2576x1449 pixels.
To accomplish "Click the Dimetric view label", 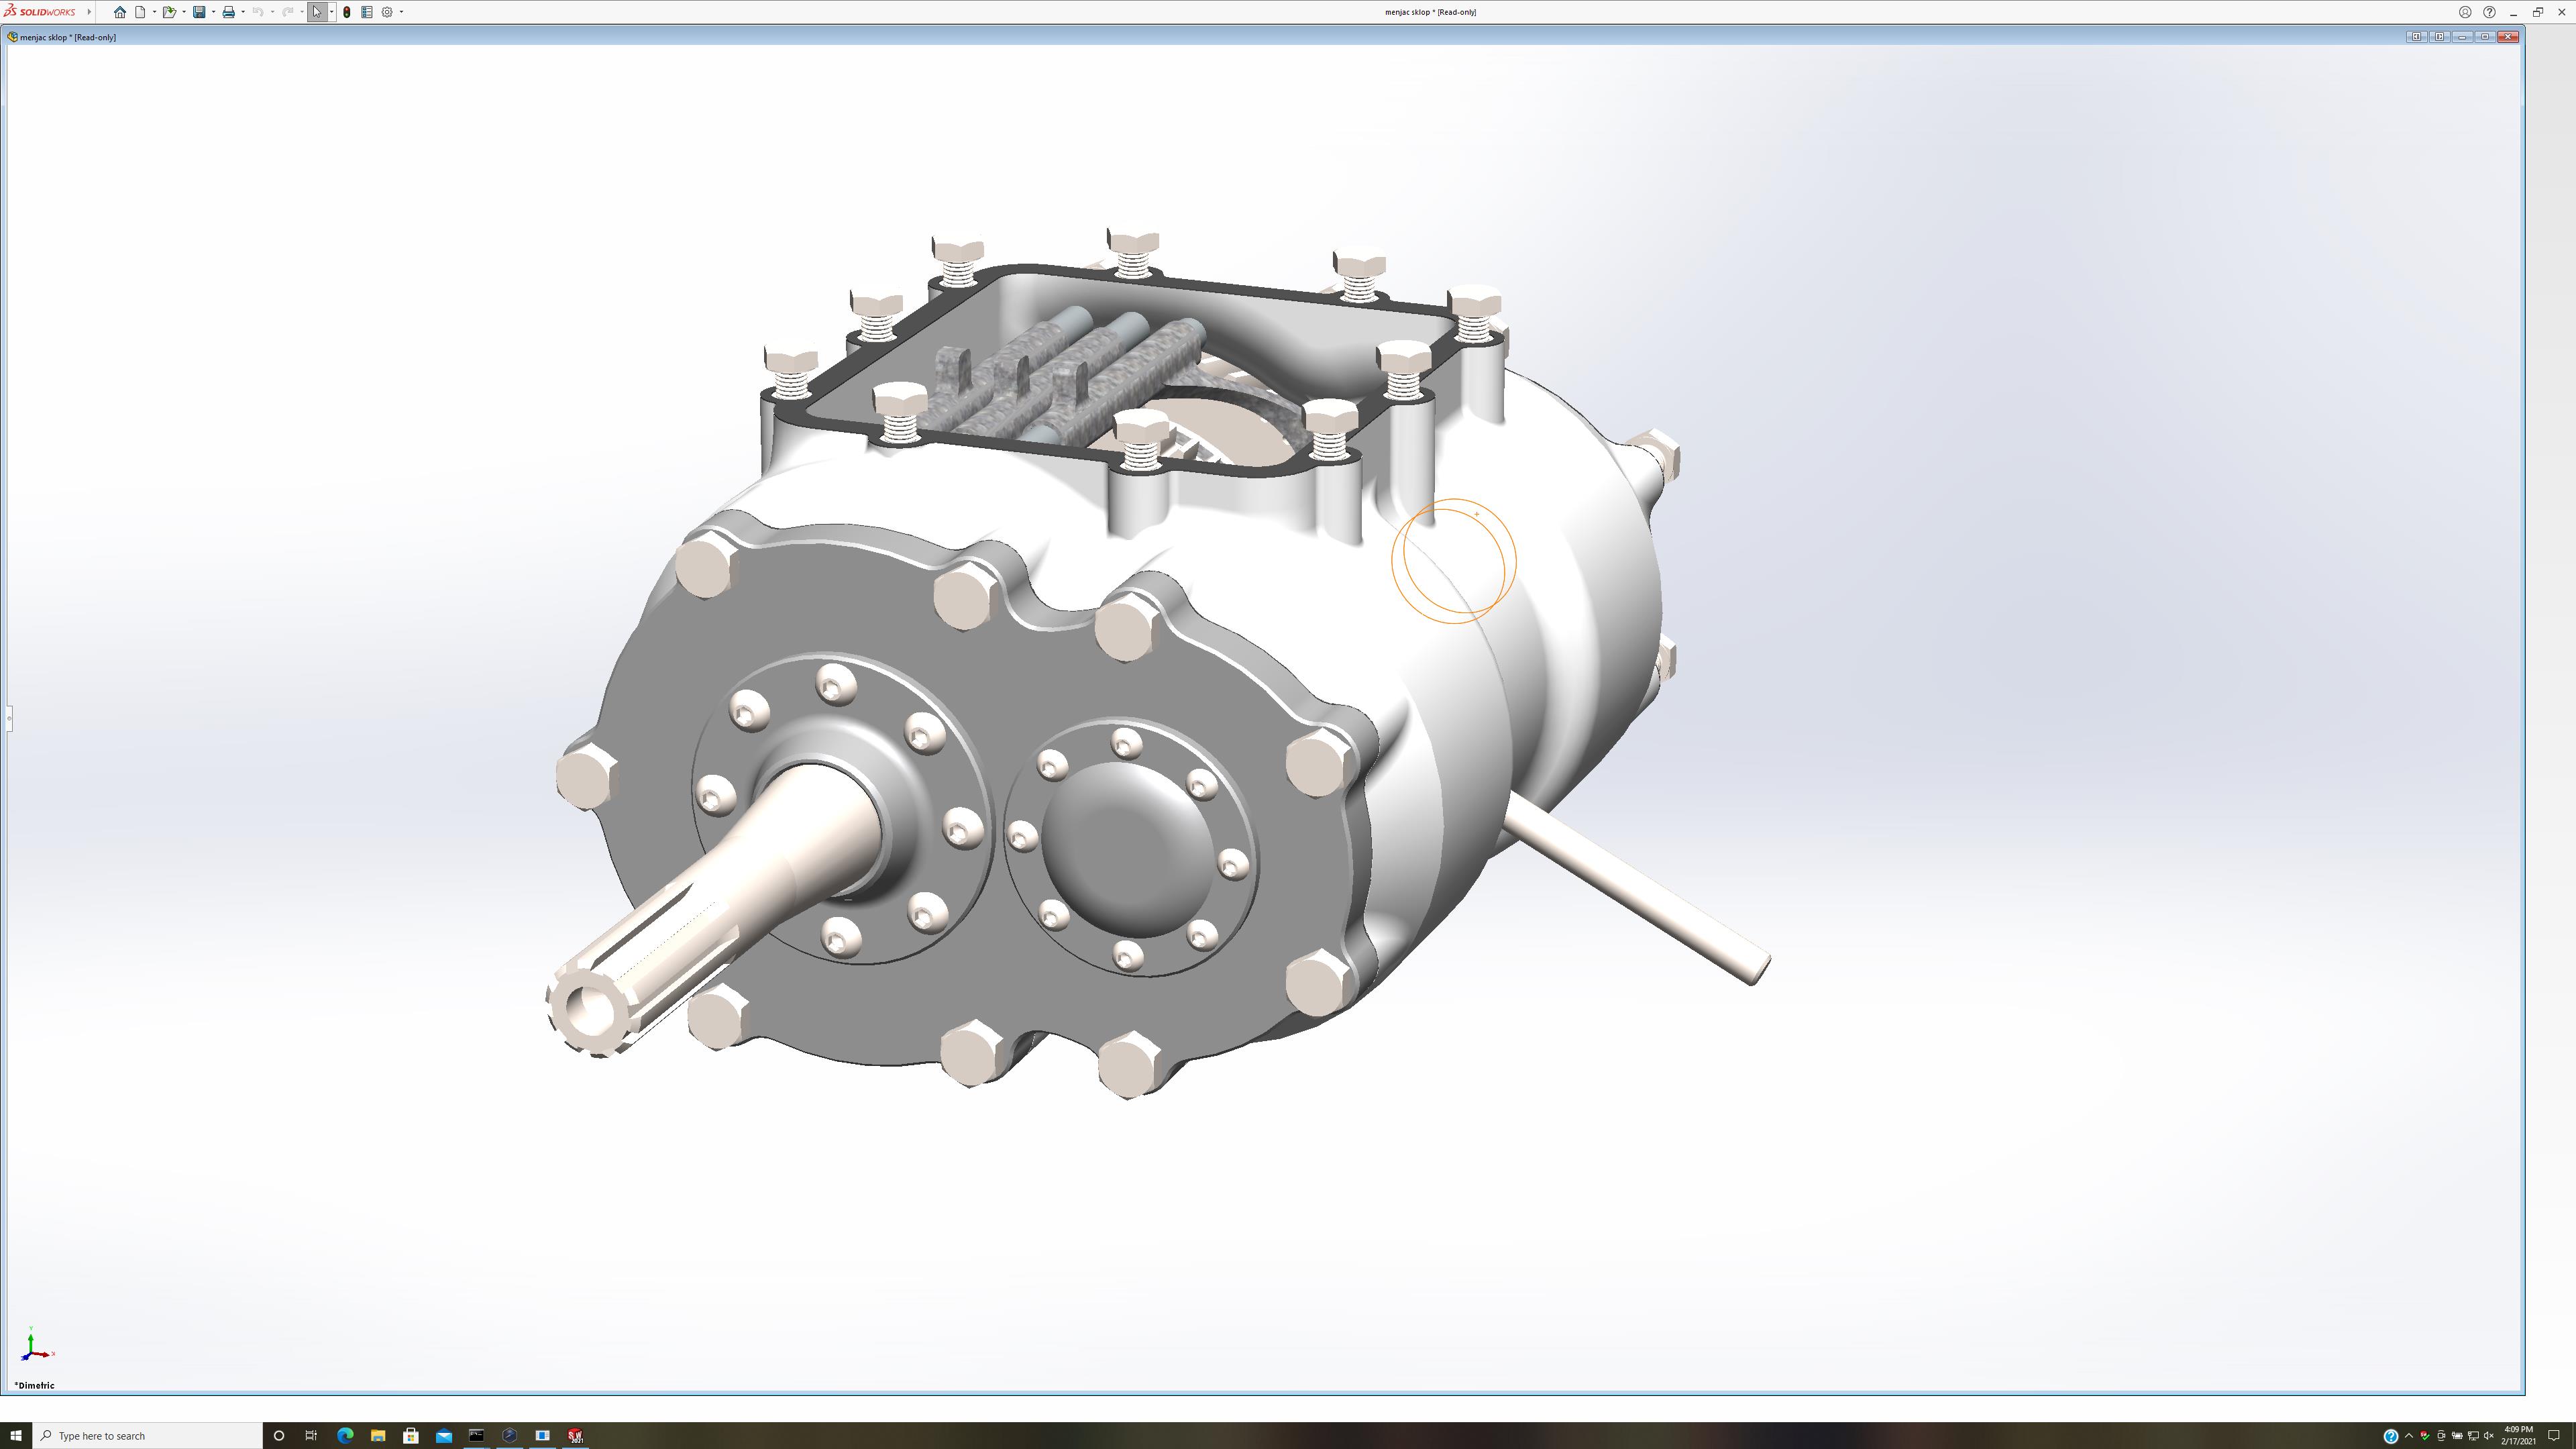I will (x=35, y=1385).
